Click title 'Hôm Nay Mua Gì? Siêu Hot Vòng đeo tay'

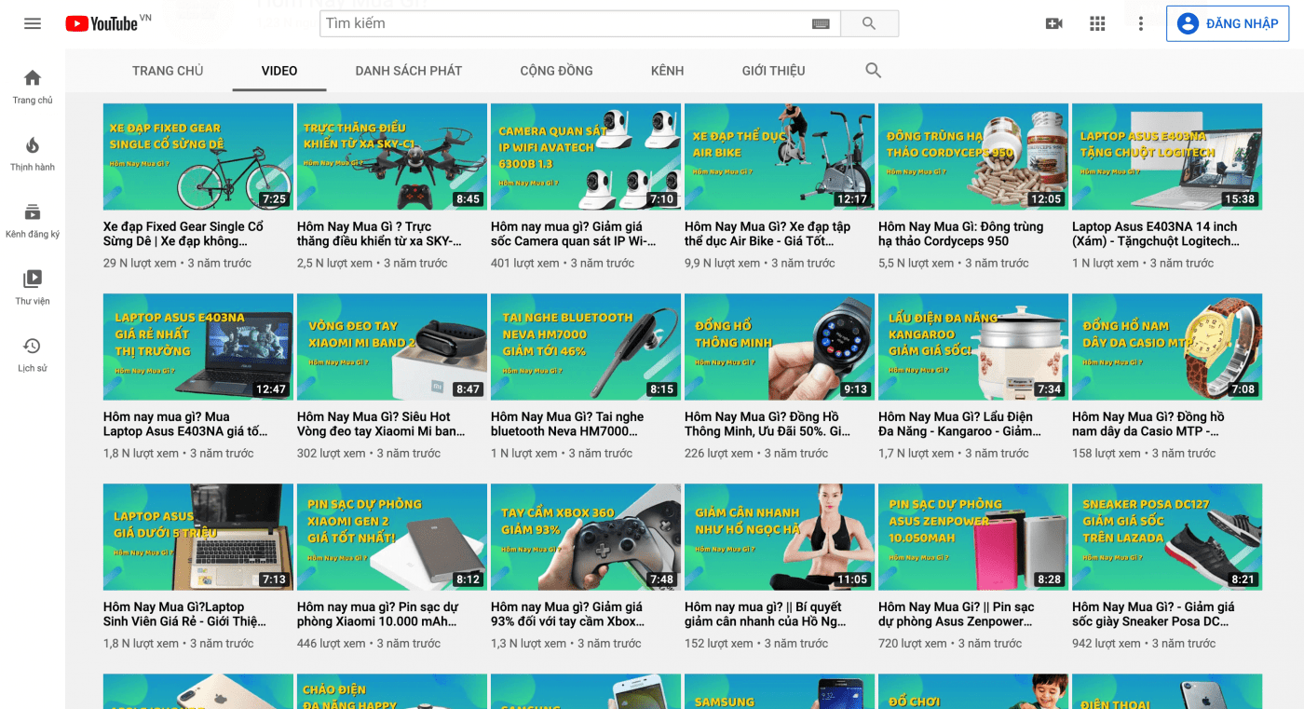click(x=380, y=424)
